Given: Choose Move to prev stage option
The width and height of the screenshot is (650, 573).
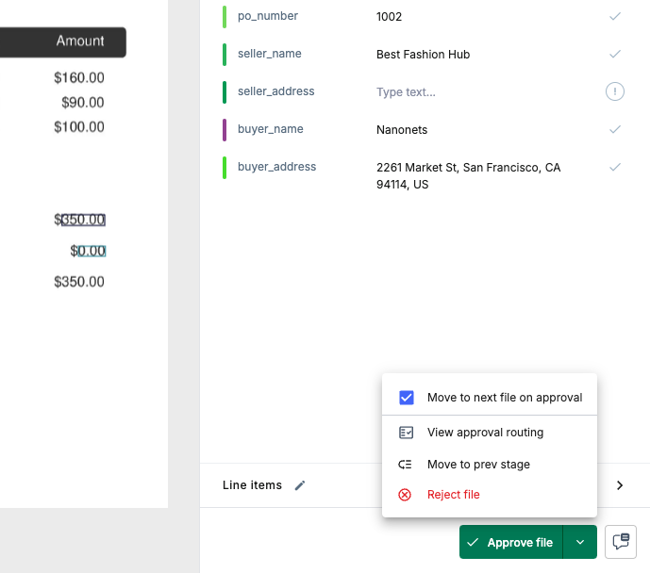Looking at the screenshot, I should click(478, 465).
